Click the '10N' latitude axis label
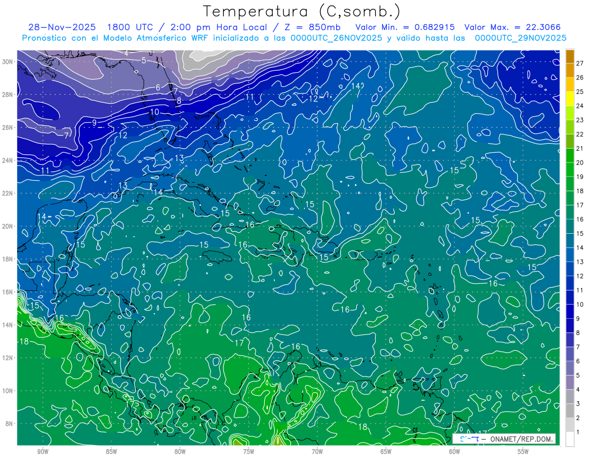 pos(7,391)
